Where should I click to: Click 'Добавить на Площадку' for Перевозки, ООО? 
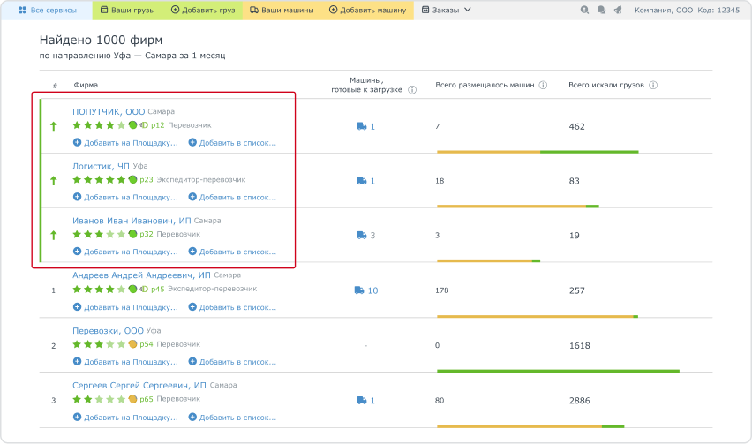tap(126, 362)
